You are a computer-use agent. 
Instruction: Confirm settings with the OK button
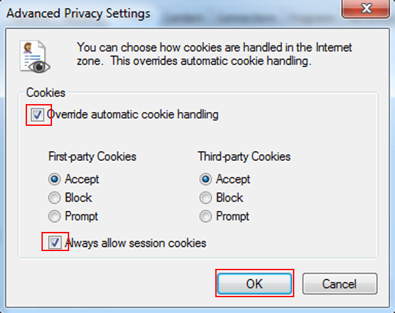(x=254, y=284)
